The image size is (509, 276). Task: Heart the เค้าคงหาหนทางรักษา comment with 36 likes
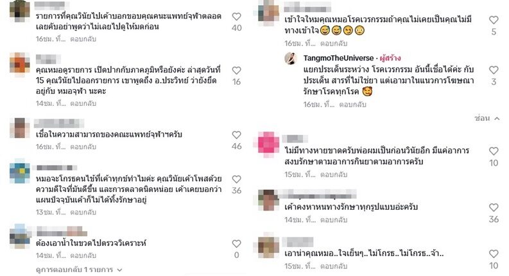(494, 208)
